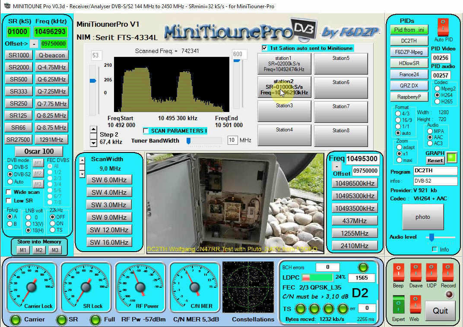Click the green GRAPH indicator square
The image size is (463, 327).
point(451,158)
